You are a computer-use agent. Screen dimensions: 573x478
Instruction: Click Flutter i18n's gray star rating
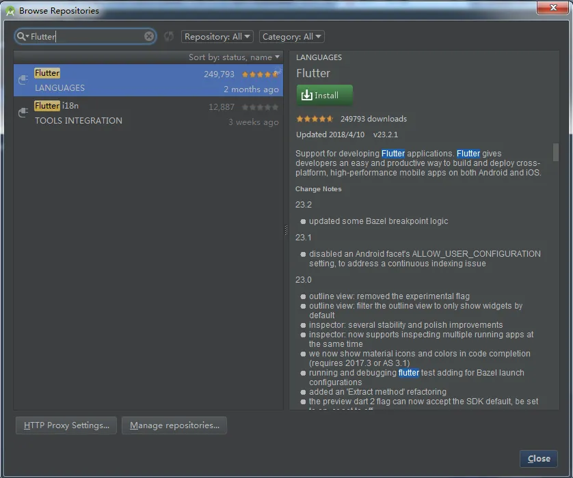click(260, 107)
